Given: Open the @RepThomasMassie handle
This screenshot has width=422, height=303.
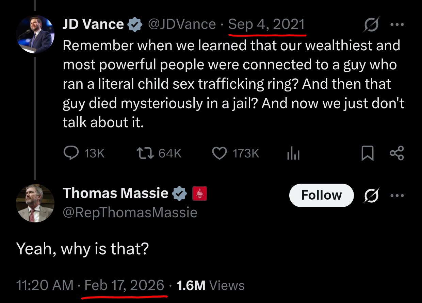Looking at the screenshot, I should [x=130, y=213].
